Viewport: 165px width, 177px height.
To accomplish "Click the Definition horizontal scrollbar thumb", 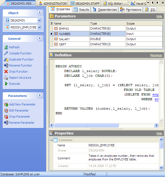I will (86, 125).
